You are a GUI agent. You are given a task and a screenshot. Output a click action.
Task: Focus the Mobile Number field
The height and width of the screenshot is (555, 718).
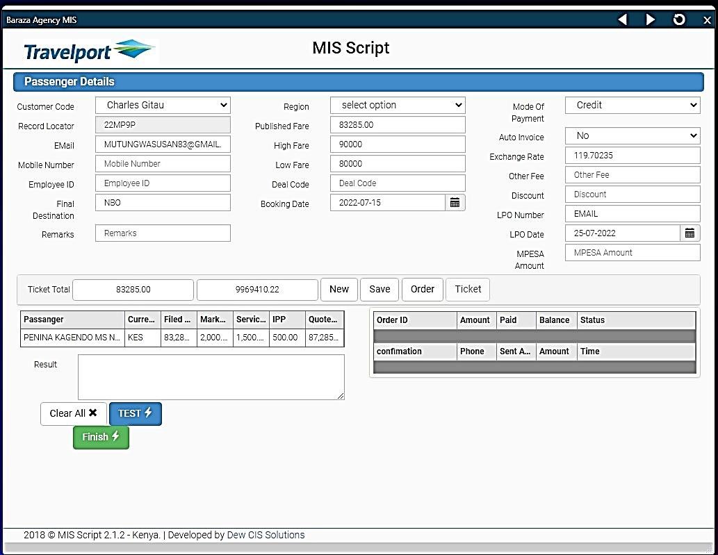[163, 164]
